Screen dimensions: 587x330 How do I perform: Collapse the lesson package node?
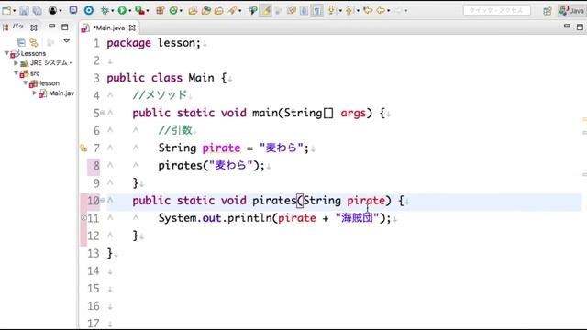coord(26,82)
